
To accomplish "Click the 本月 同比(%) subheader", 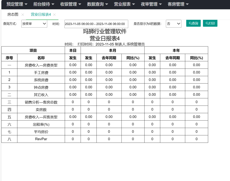I will (133, 58).
